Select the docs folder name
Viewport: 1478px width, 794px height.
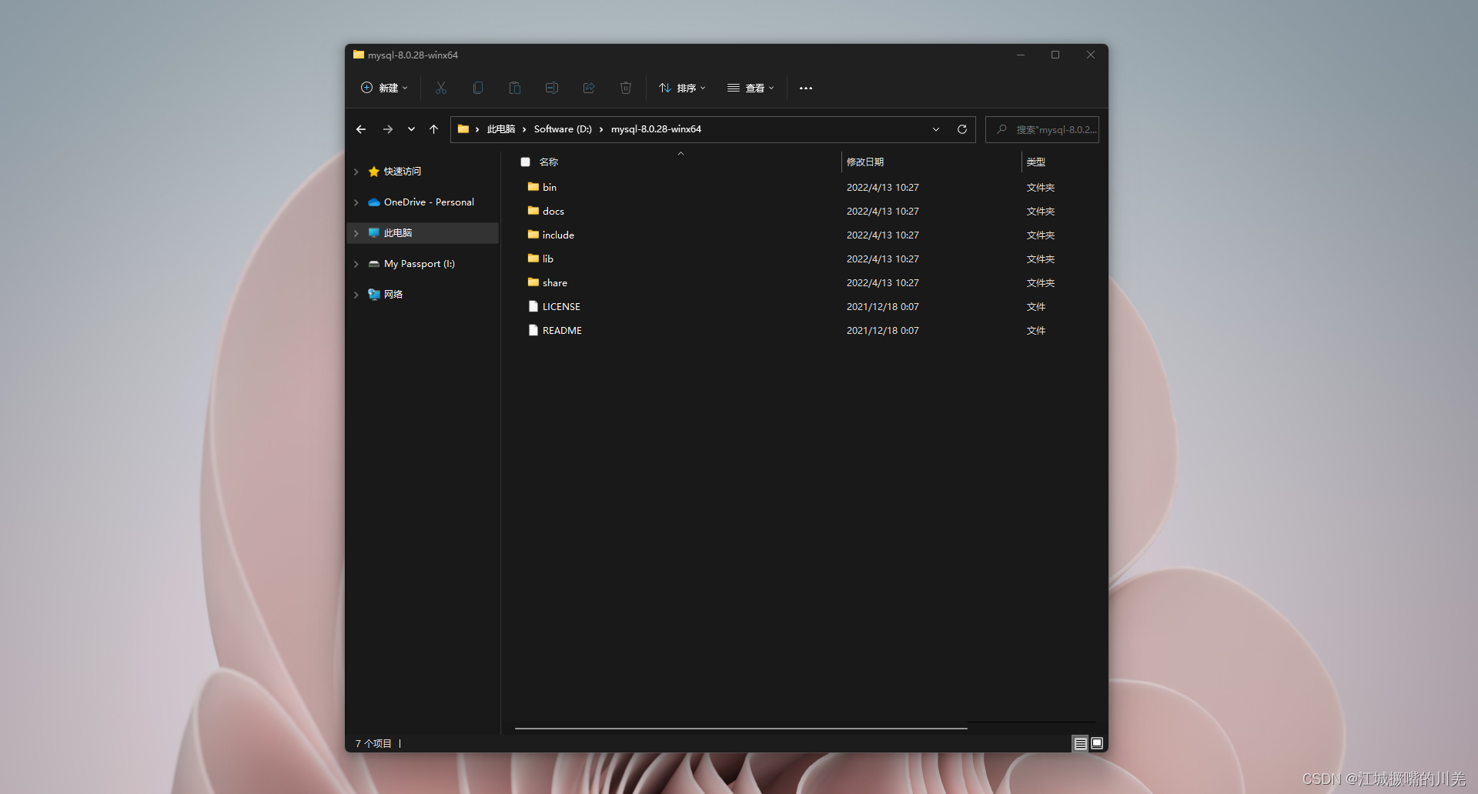coord(553,212)
